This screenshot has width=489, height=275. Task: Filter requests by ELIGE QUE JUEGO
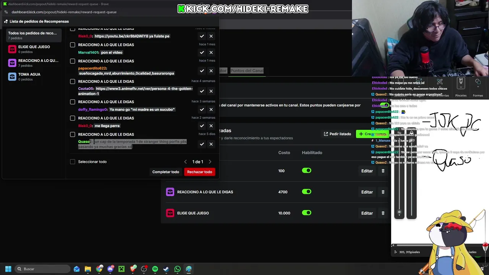(x=33, y=49)
